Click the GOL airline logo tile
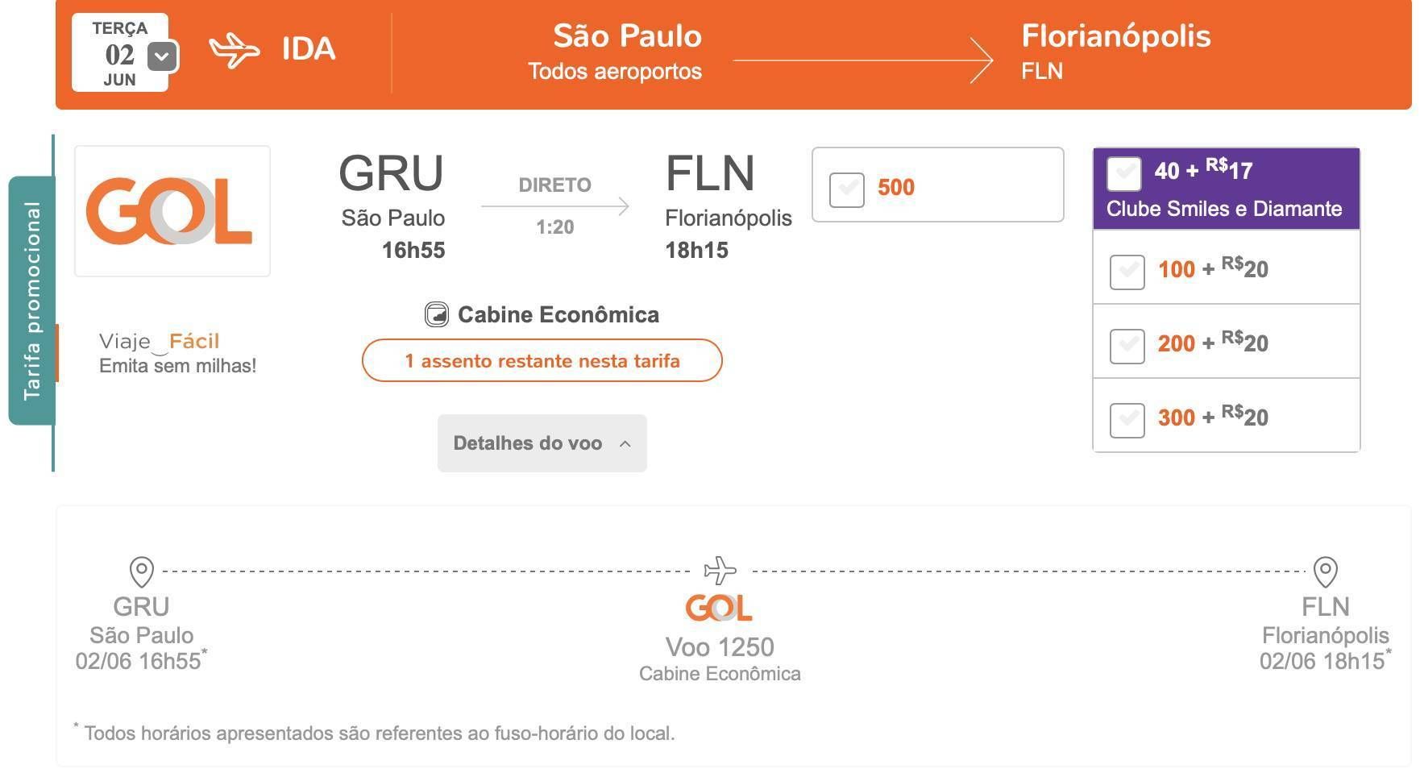Image resolution: width=1420 pixels, height=777 pixels. pos(172,211)
